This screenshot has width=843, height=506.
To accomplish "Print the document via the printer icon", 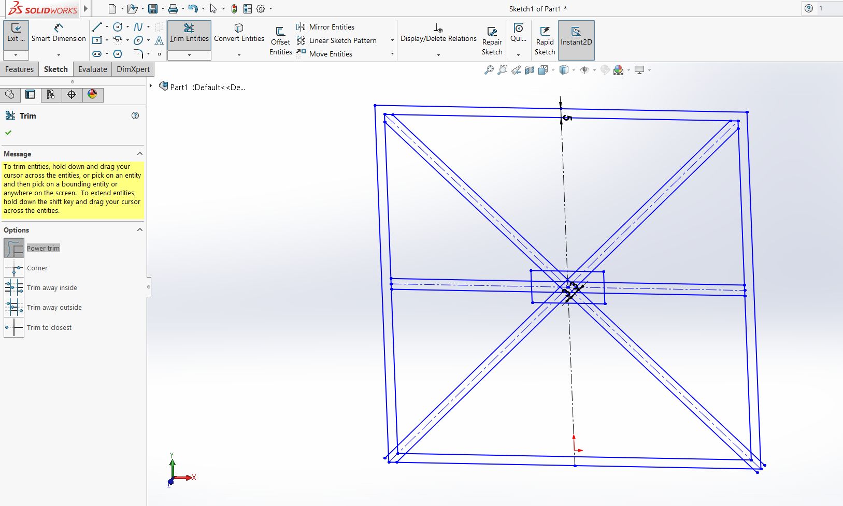I will click(x=173, y=9).
